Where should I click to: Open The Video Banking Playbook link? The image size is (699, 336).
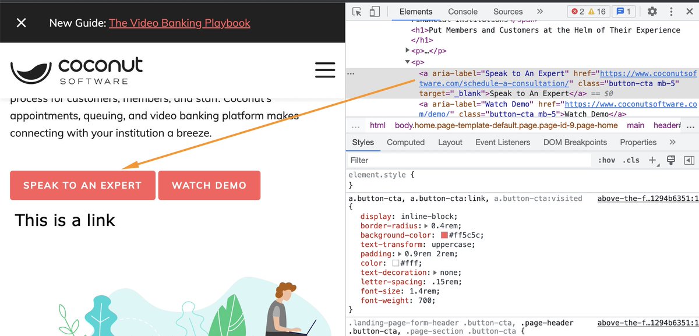179,23
